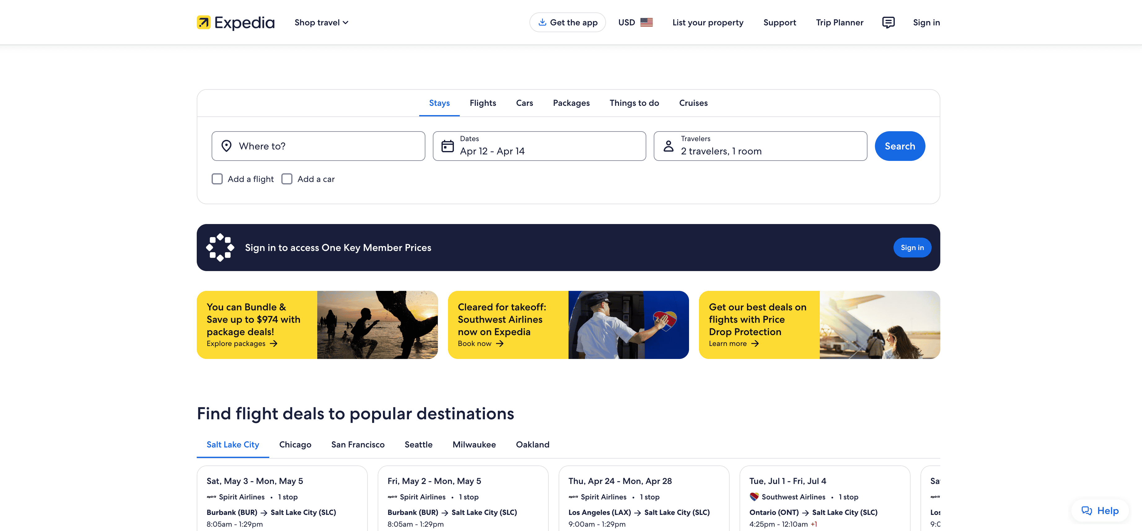Select the Oakland destination tab
The image size is (1142, 531).
[533, 444]
